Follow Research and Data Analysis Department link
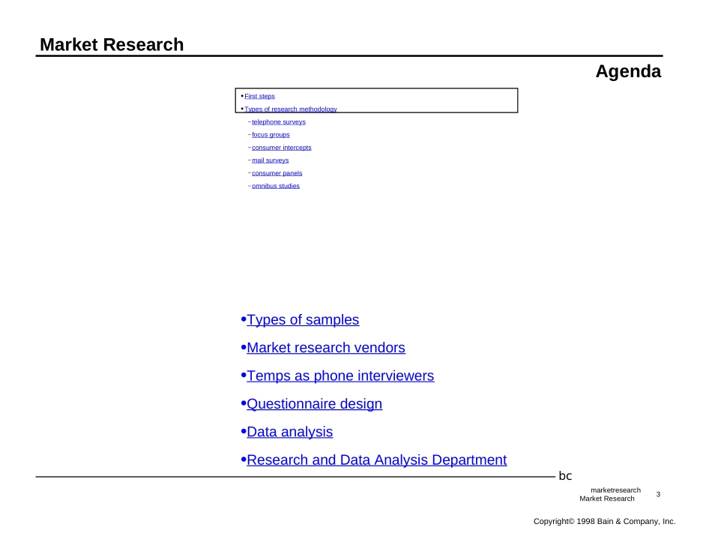The width and height of the screenshot is (712, 551). pos(376,460)
